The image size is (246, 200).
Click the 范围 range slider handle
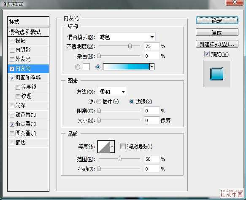tap(119, 159)
